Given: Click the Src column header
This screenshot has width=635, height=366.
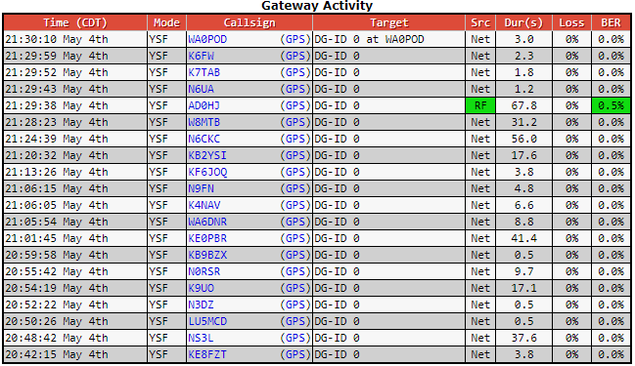Looking at the screenshot, I should 480,22.
